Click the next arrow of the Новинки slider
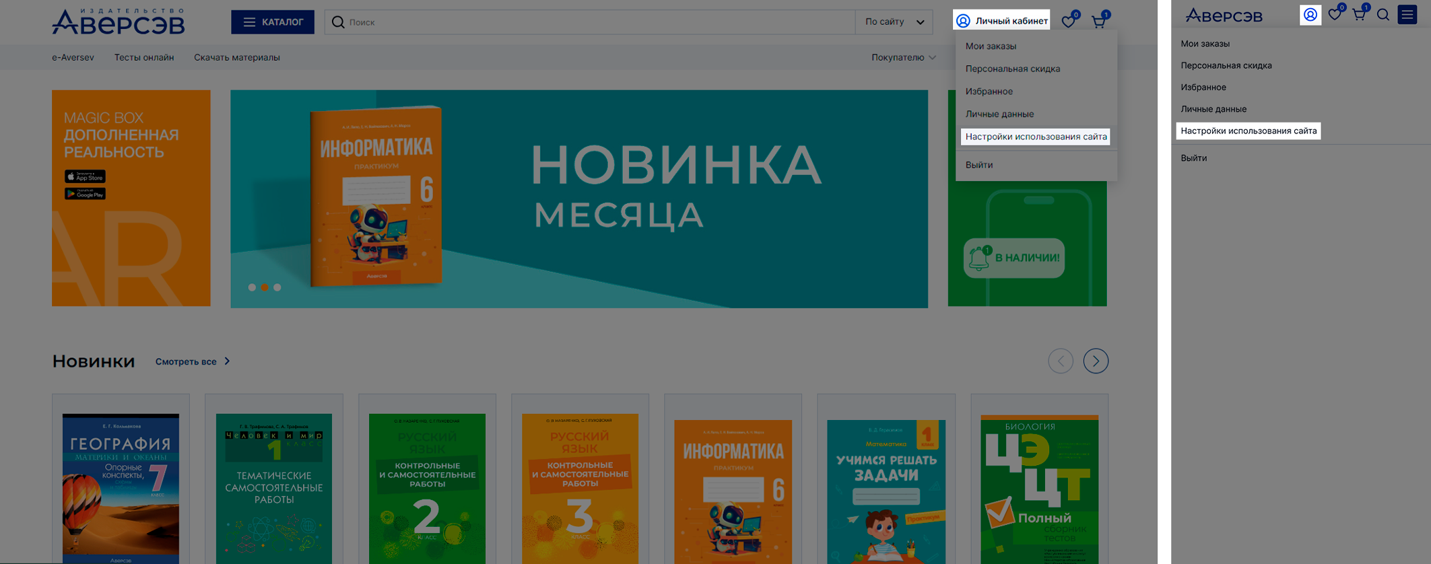The width and height of the screenshot is (1431, 564). [1096, 361]
